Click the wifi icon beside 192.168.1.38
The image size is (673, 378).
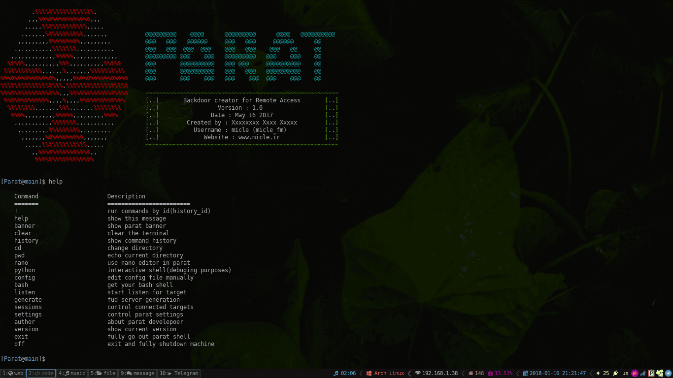coord(418,373)
